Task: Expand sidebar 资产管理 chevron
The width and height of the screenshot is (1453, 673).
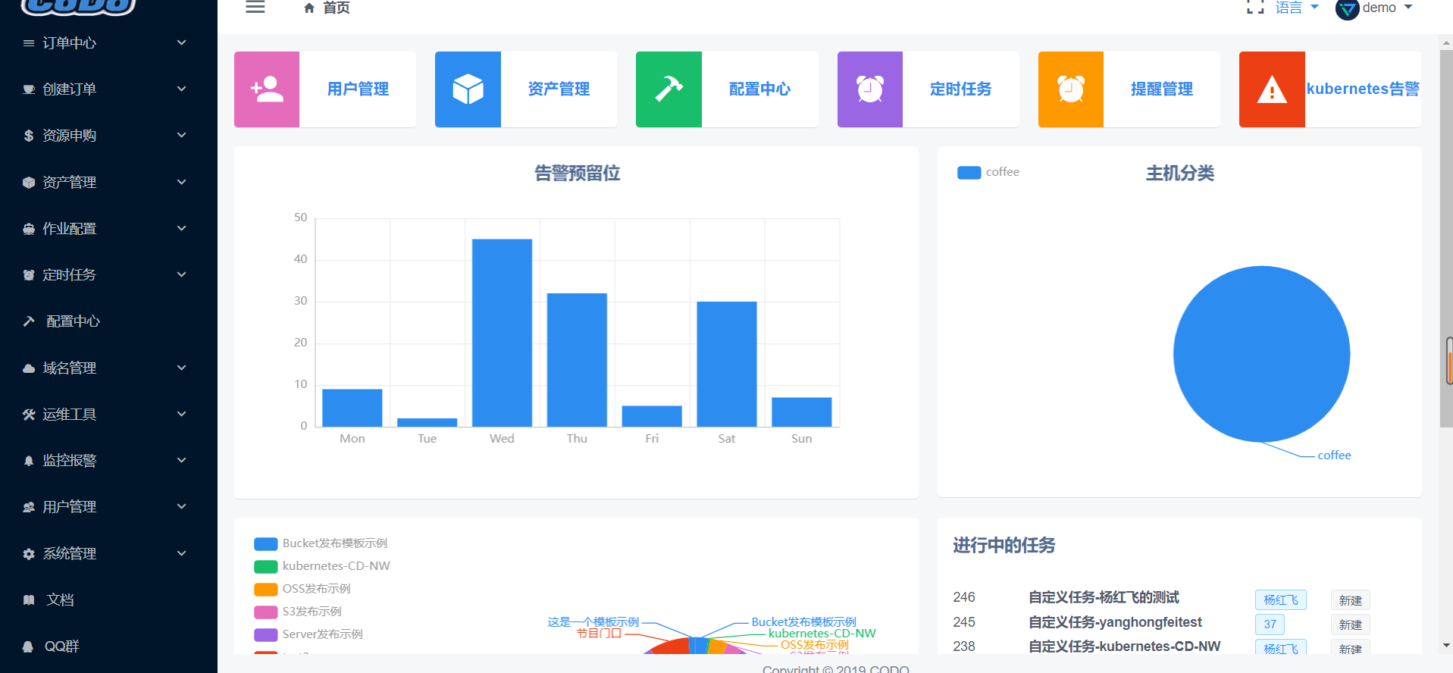Action: 182,183
